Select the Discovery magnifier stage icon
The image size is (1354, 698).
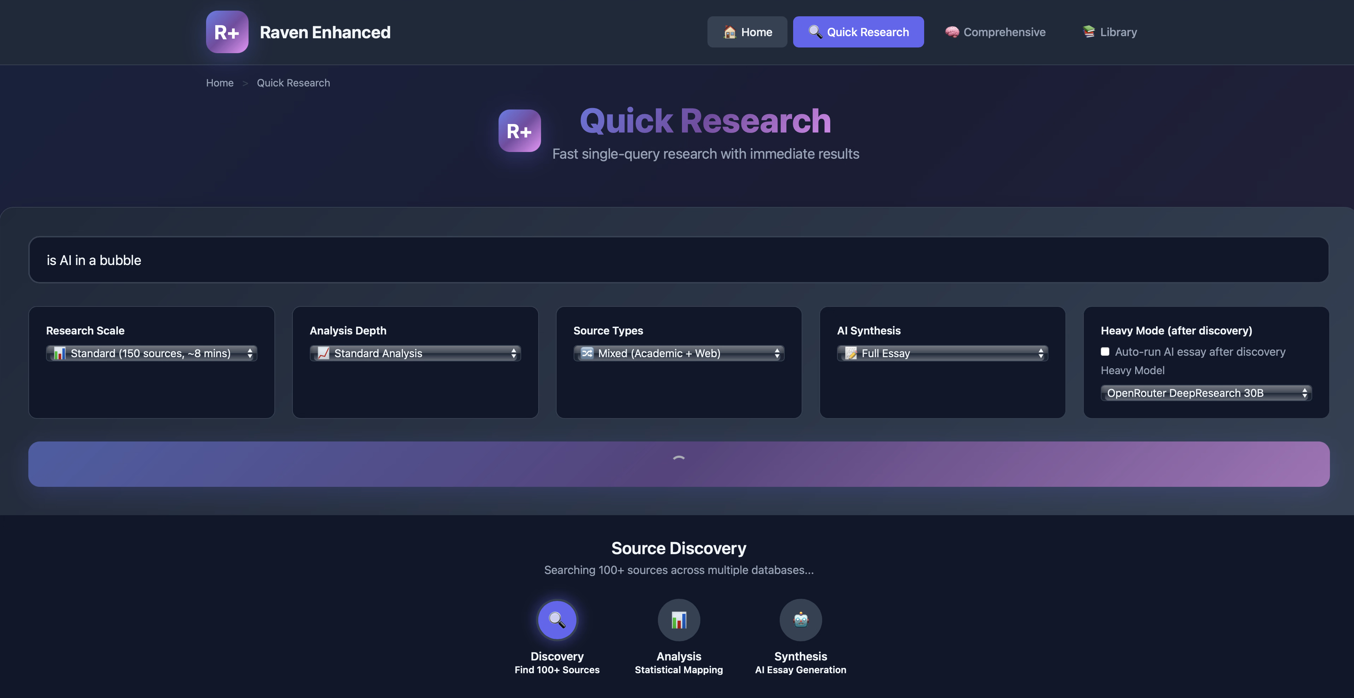coord(557,620)
